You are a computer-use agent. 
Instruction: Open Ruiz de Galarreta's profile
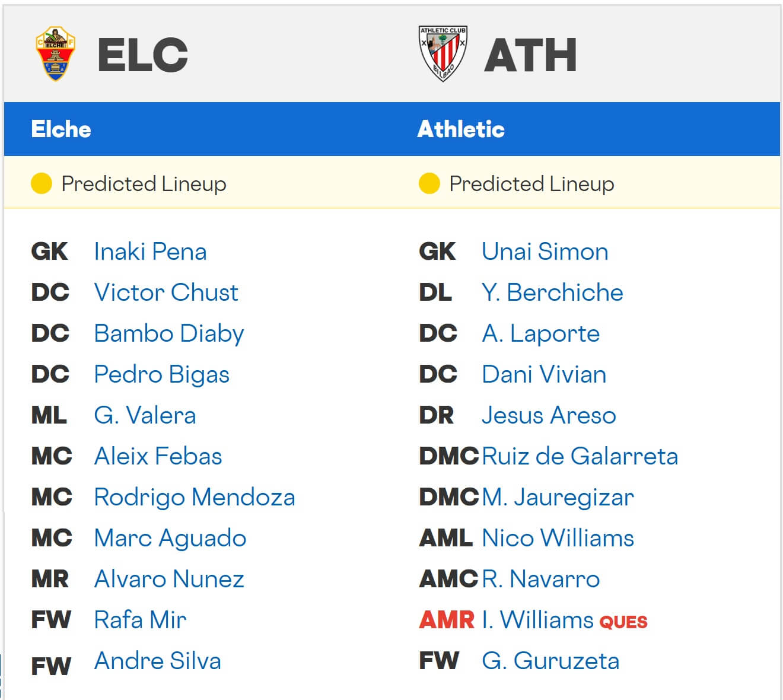[x=580, y=456]
